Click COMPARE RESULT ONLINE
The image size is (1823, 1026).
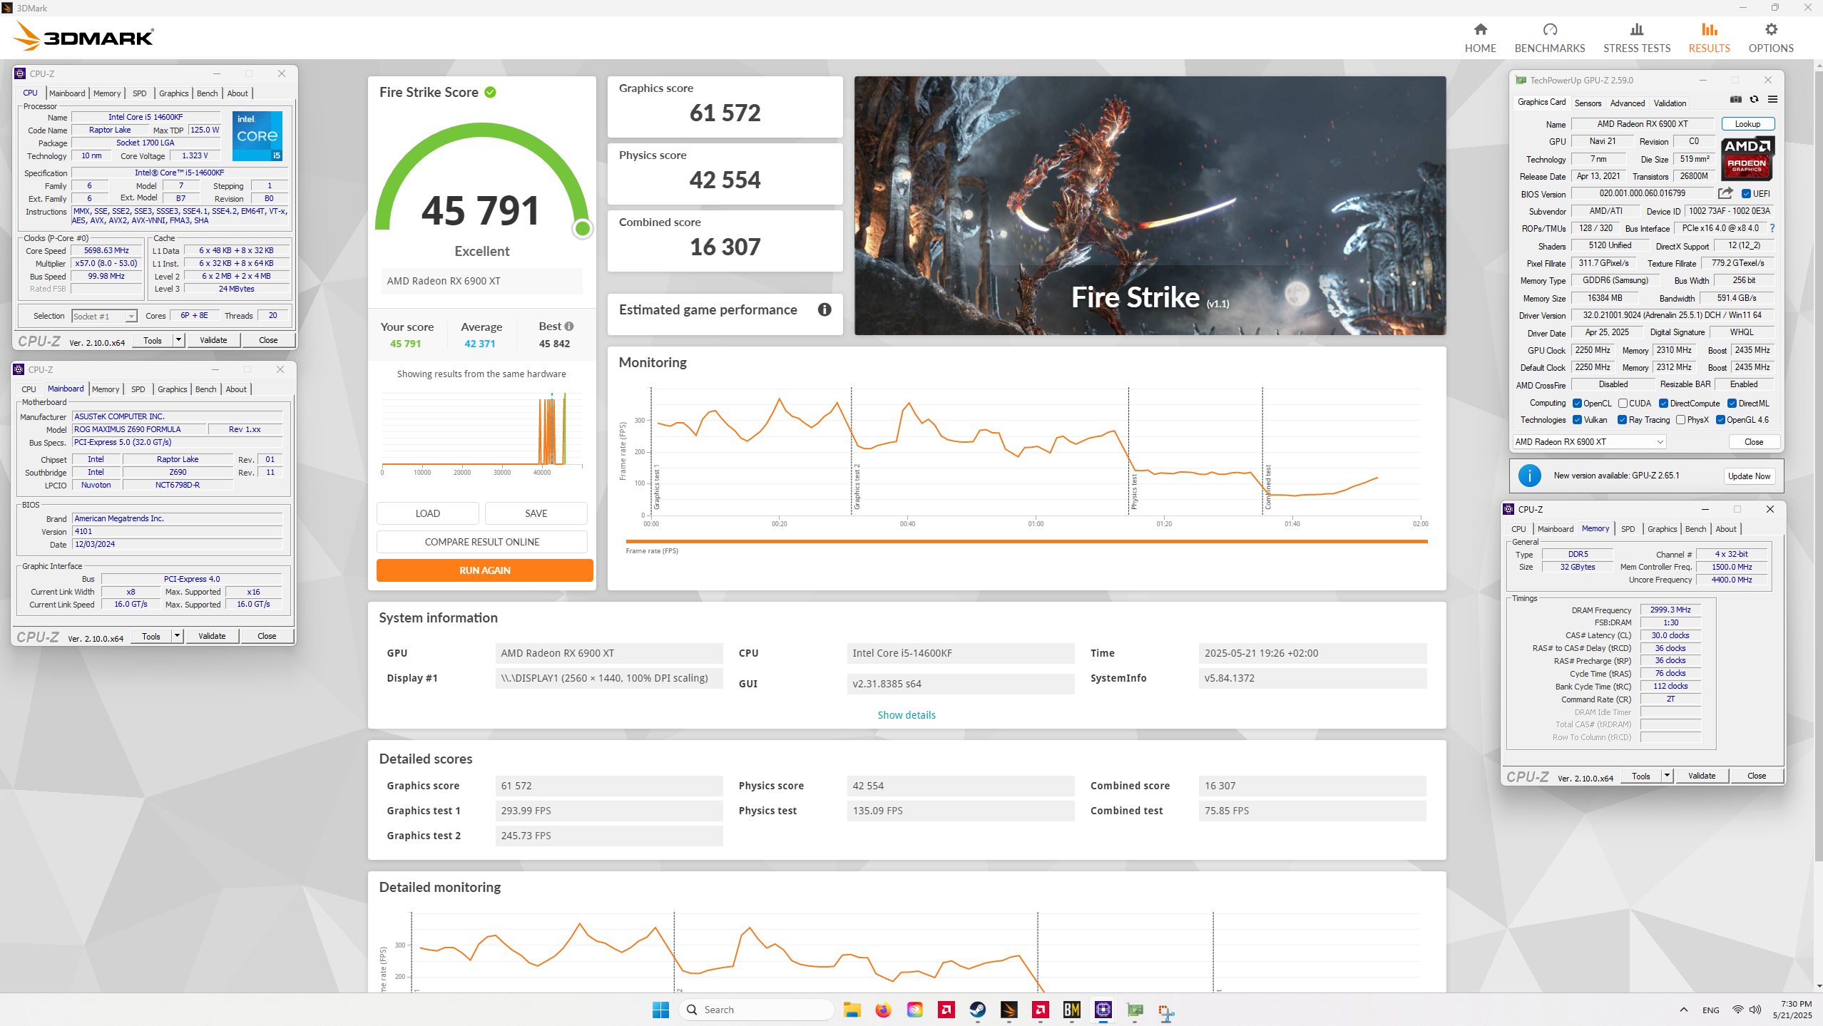pyautogui.click(x=481, y=542)
